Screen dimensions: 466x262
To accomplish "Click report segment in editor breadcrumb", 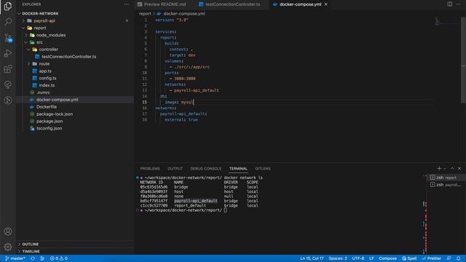I will [x=145, y=14].
